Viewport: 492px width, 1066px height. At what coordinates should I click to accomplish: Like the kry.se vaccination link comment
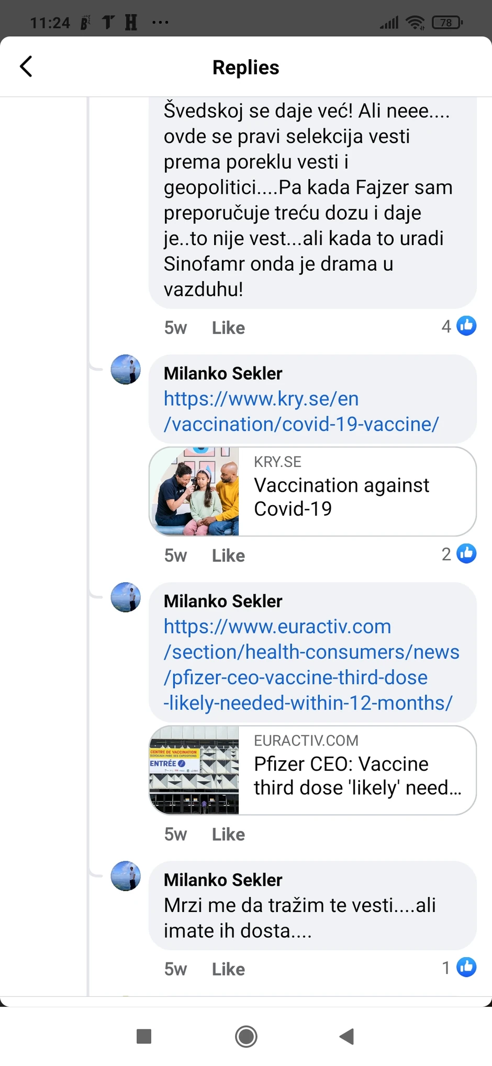[228, 556]
